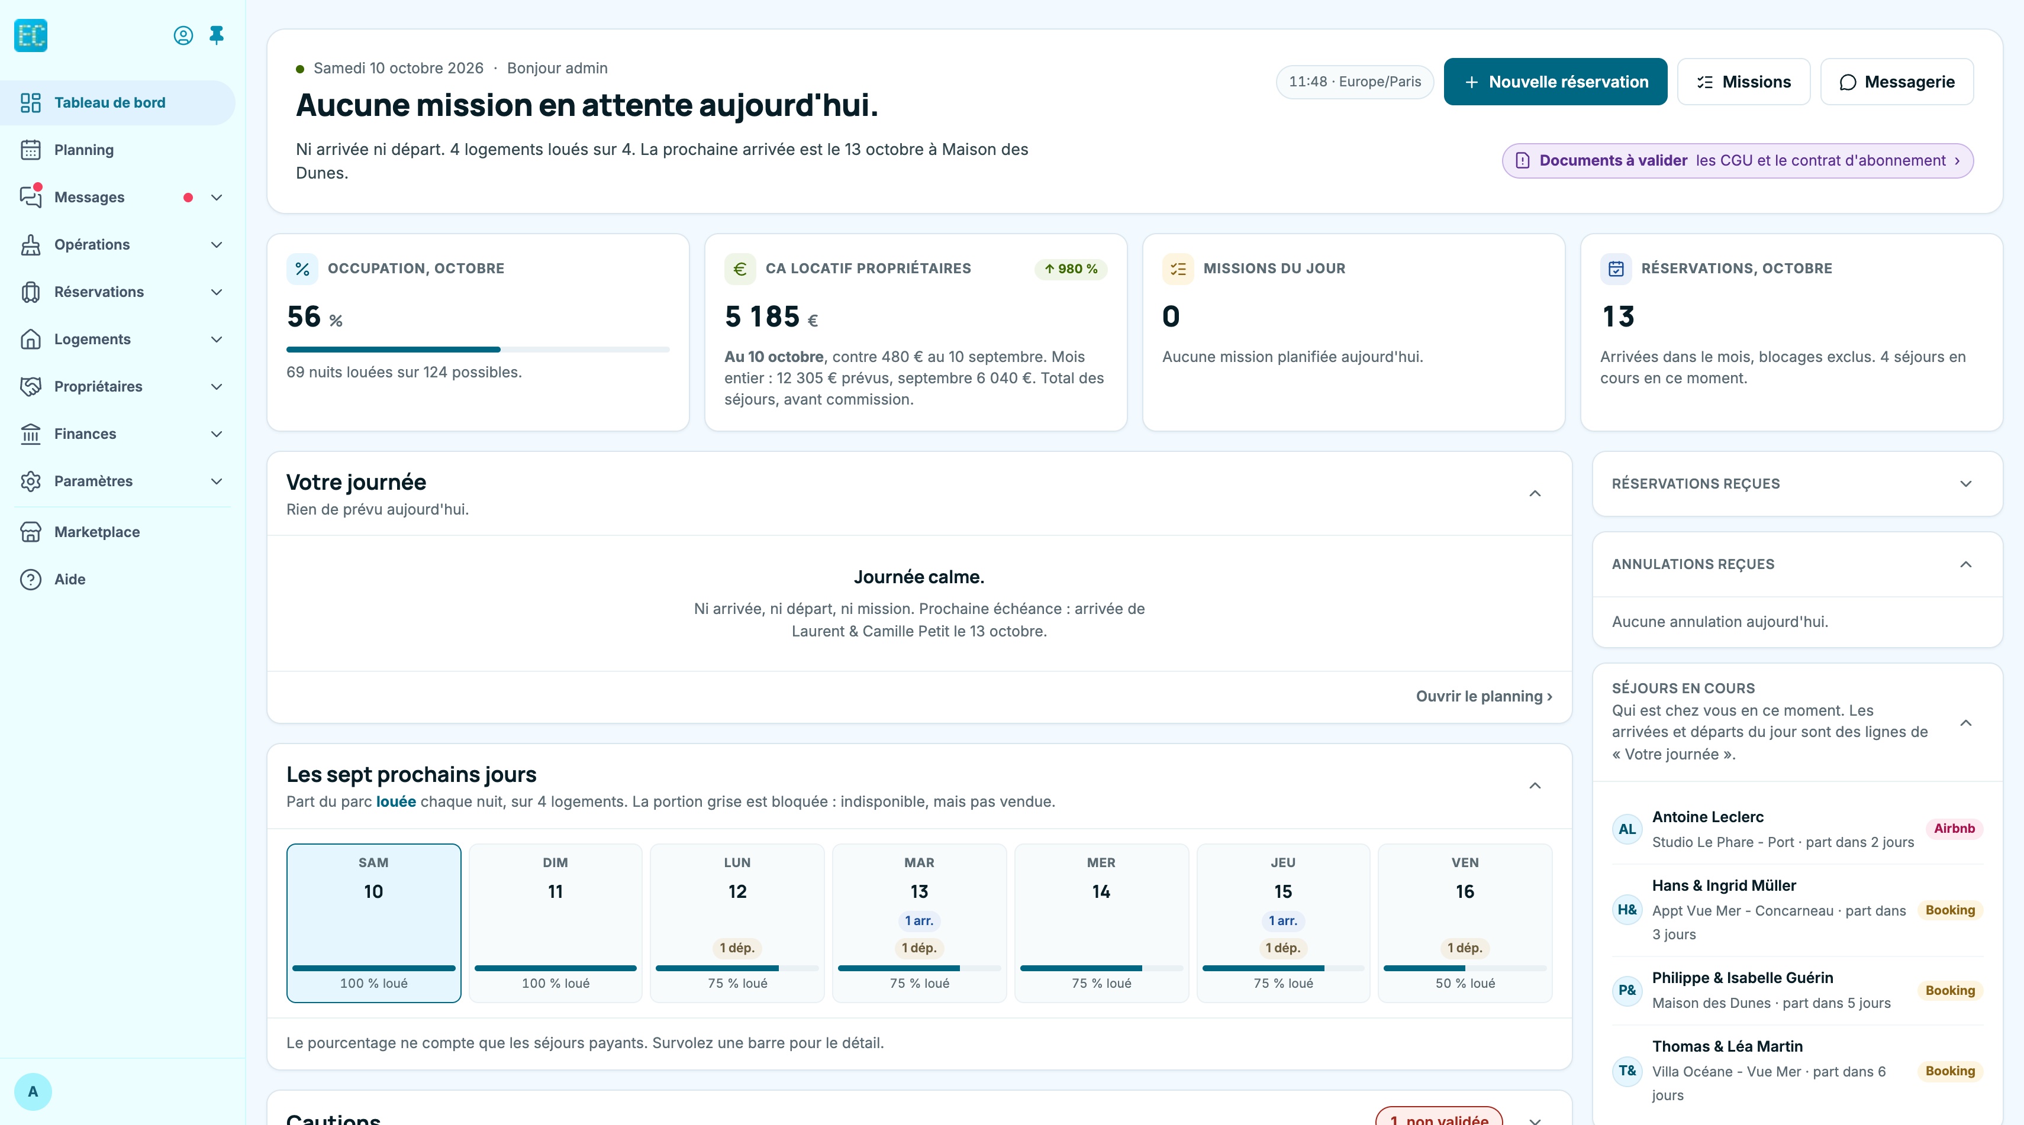Screen dimensions: 2024x1125
Task: Open Tableau de bord menu item
Action: click(118, 103)
